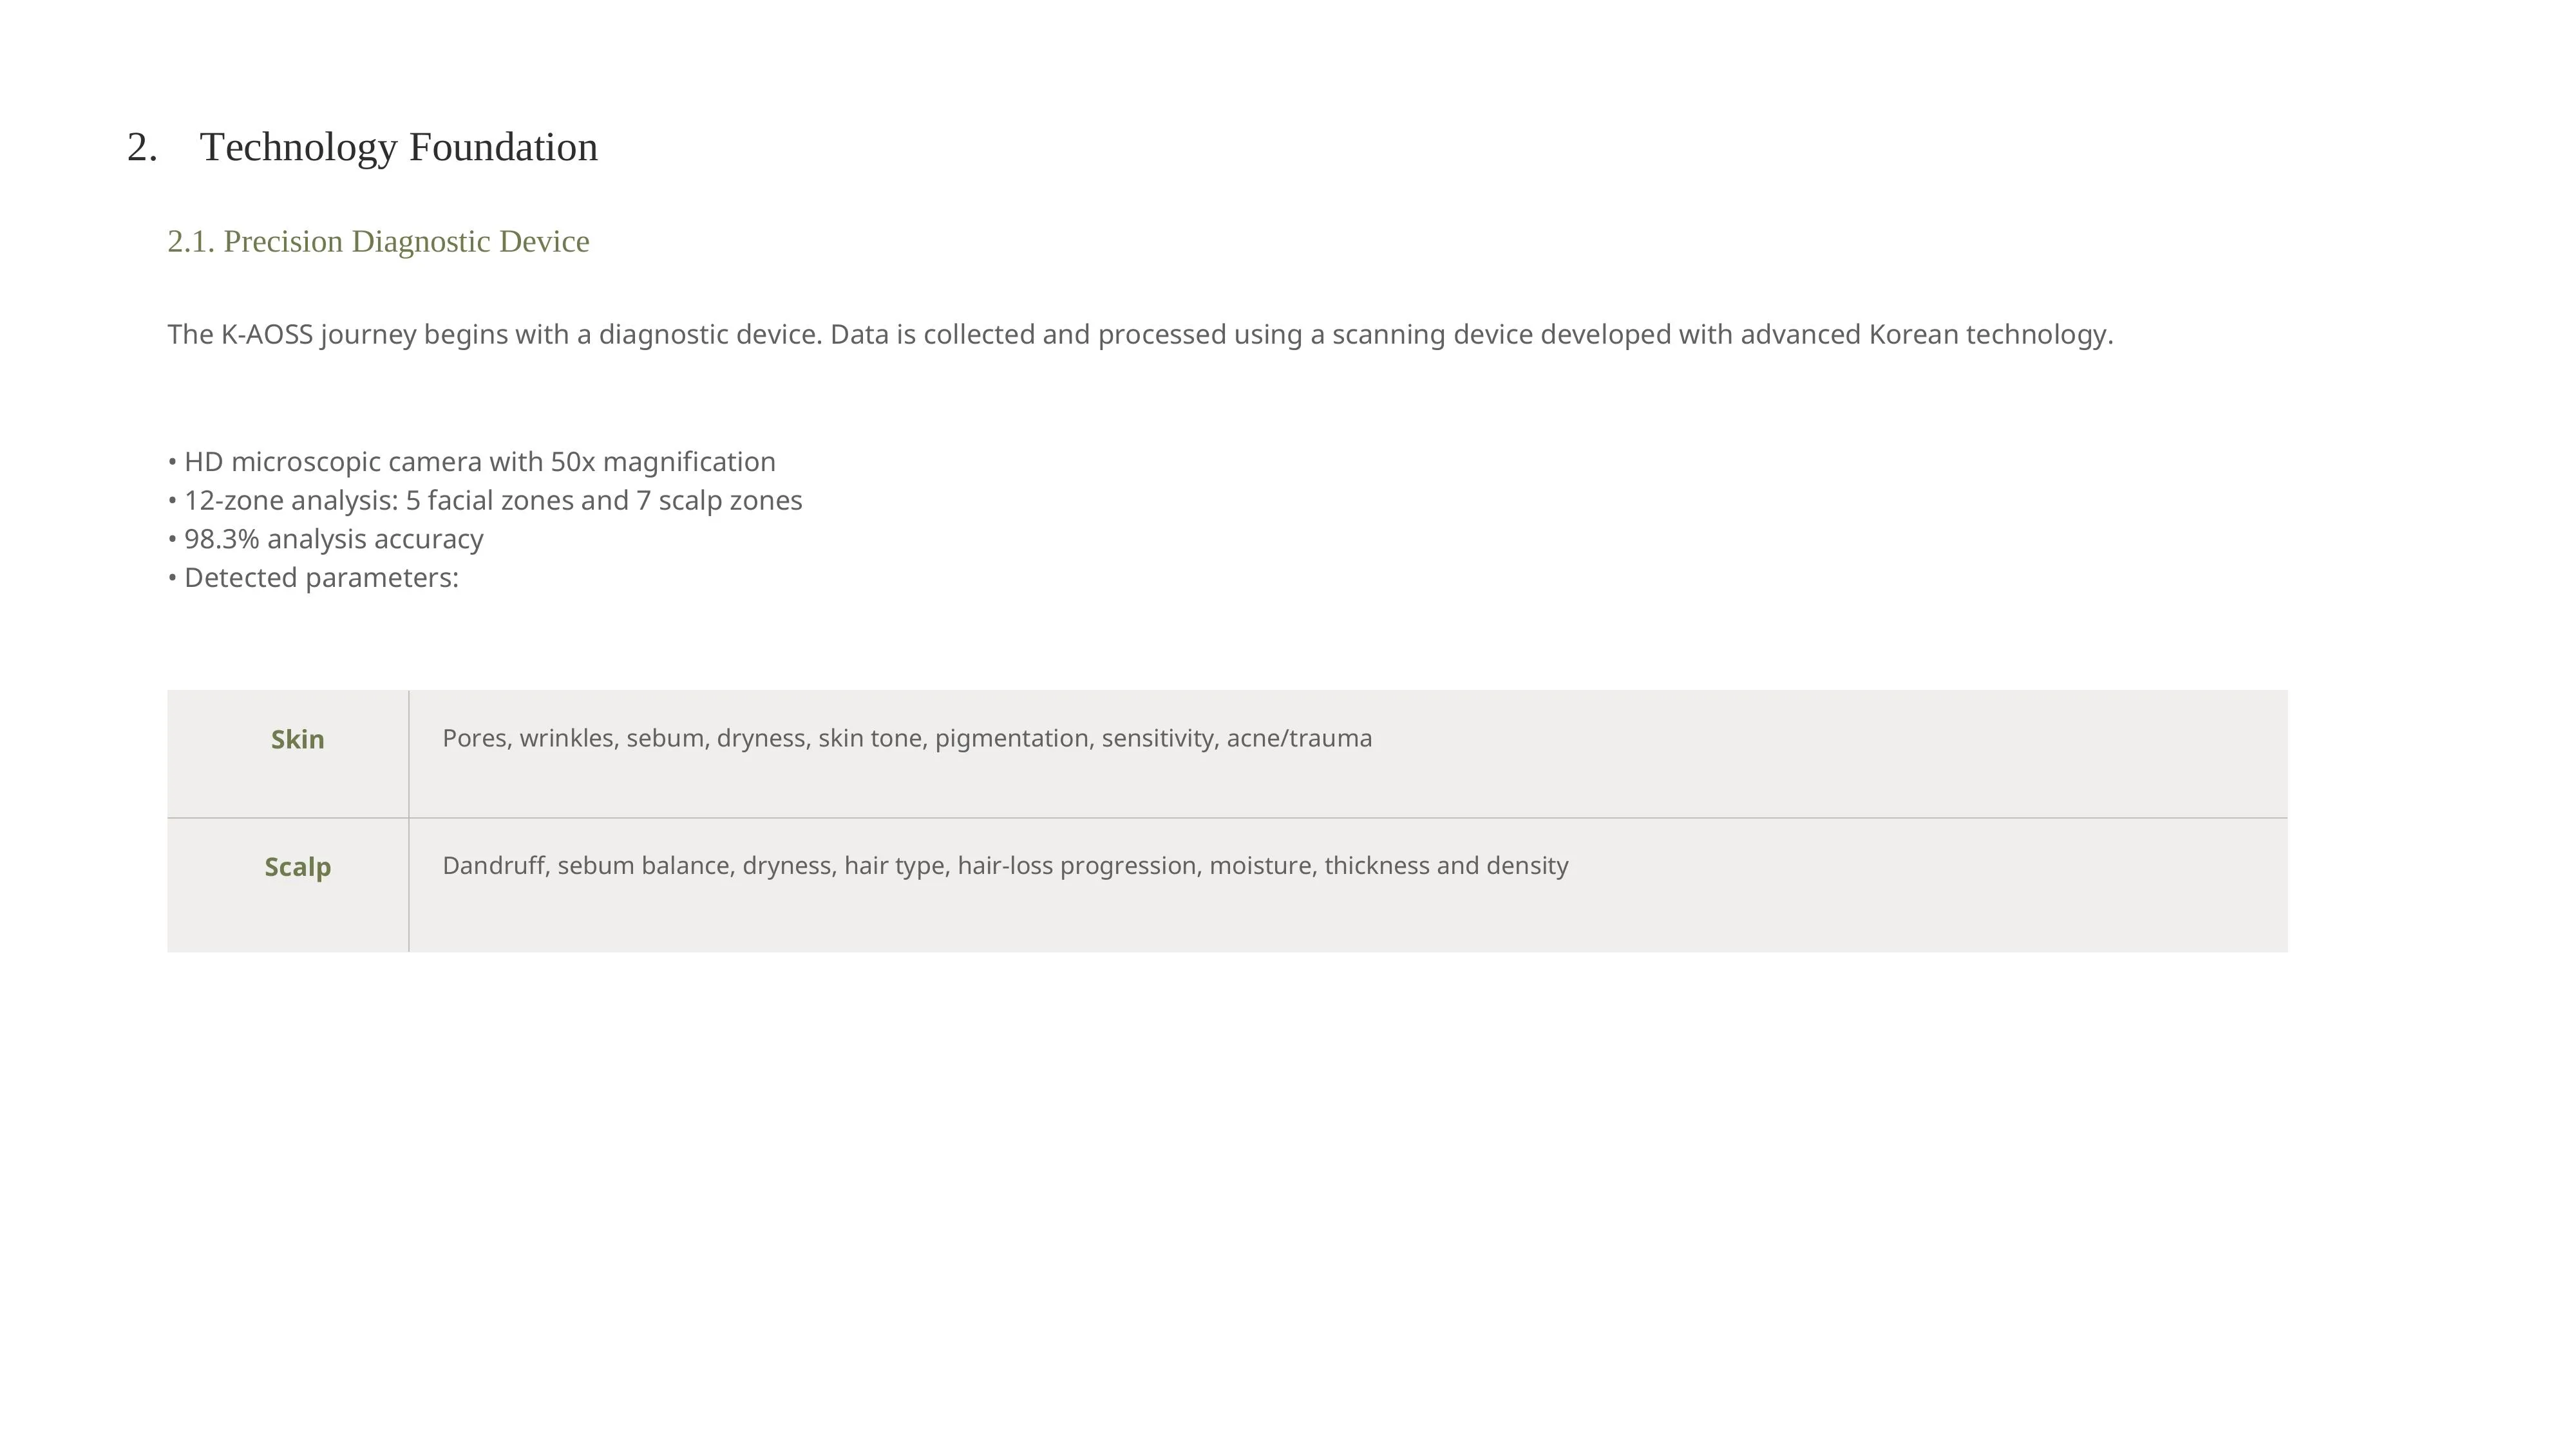Click the words advanced Korean technology
Image resolution: width=2576 pixels, height=1448 pixels.
(1926, 335)
